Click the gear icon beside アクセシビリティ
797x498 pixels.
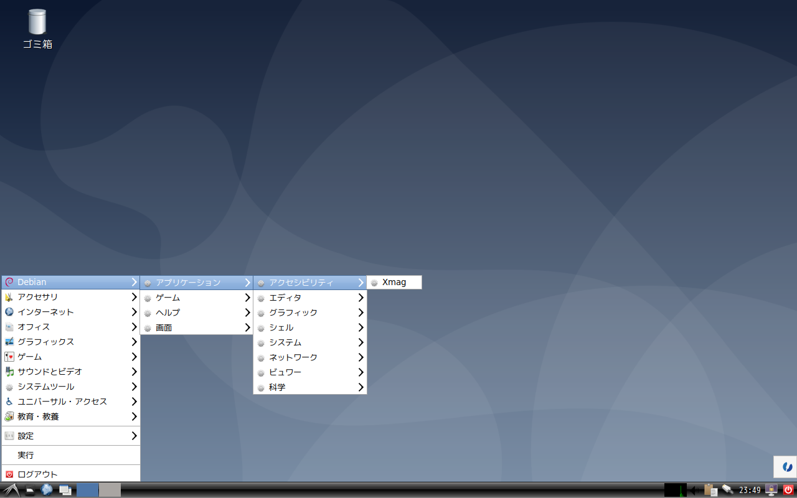point(261,283)
